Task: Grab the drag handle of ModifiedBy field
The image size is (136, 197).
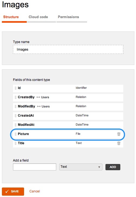Action: click(16, 106)
